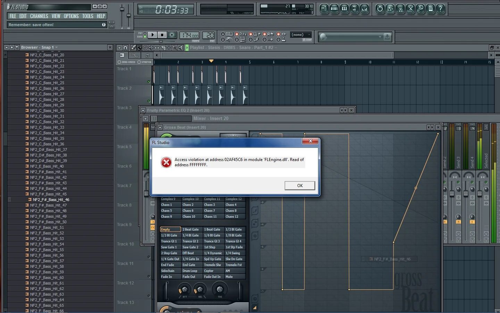Open the piano roll icon in top toolbar
Screen dimensions: 500x313
pos(344,9)
